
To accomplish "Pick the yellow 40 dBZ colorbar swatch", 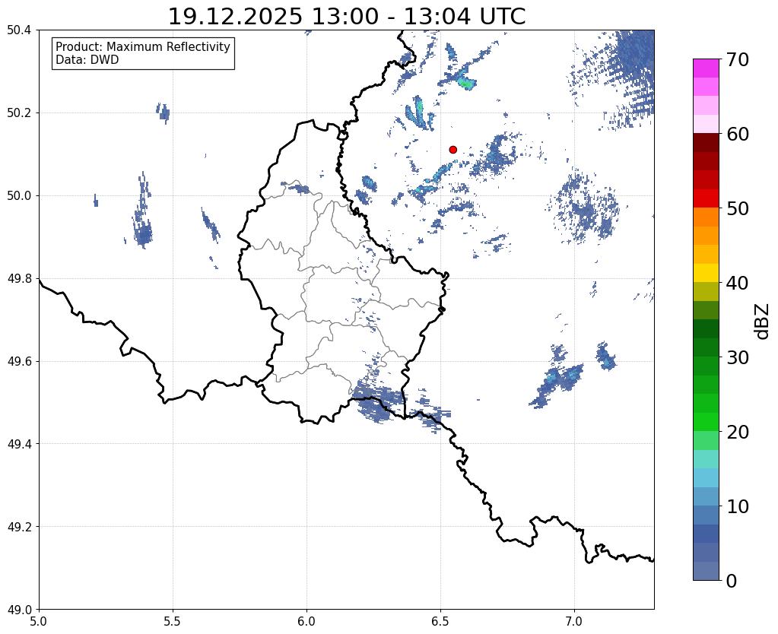I will 706,273.
